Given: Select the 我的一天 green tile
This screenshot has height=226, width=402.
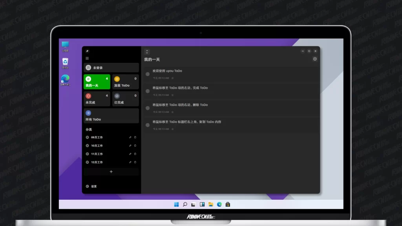Looking at the screenshot, I should (97, 82).
